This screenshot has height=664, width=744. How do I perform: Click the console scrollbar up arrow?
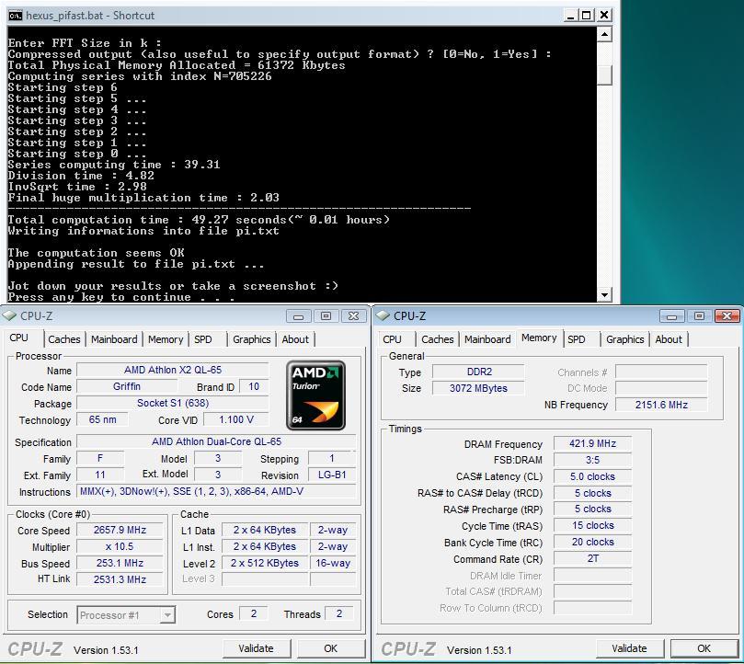(x=604, y=34)
